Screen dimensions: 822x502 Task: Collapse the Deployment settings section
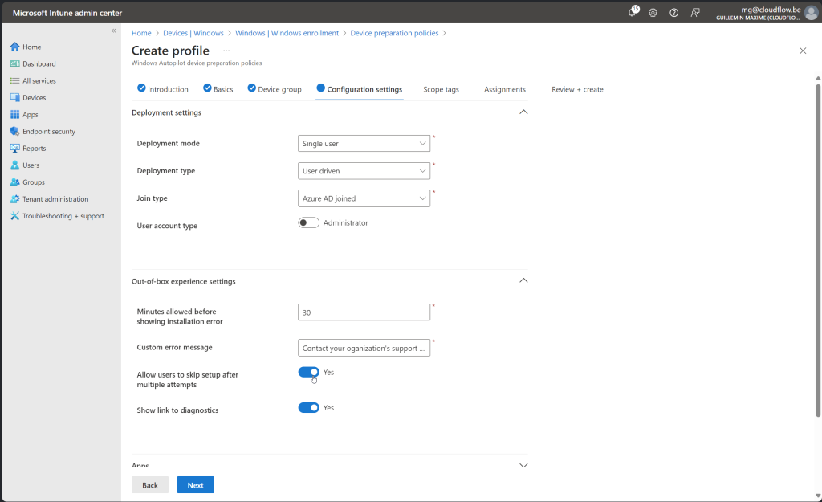[523, 112]
